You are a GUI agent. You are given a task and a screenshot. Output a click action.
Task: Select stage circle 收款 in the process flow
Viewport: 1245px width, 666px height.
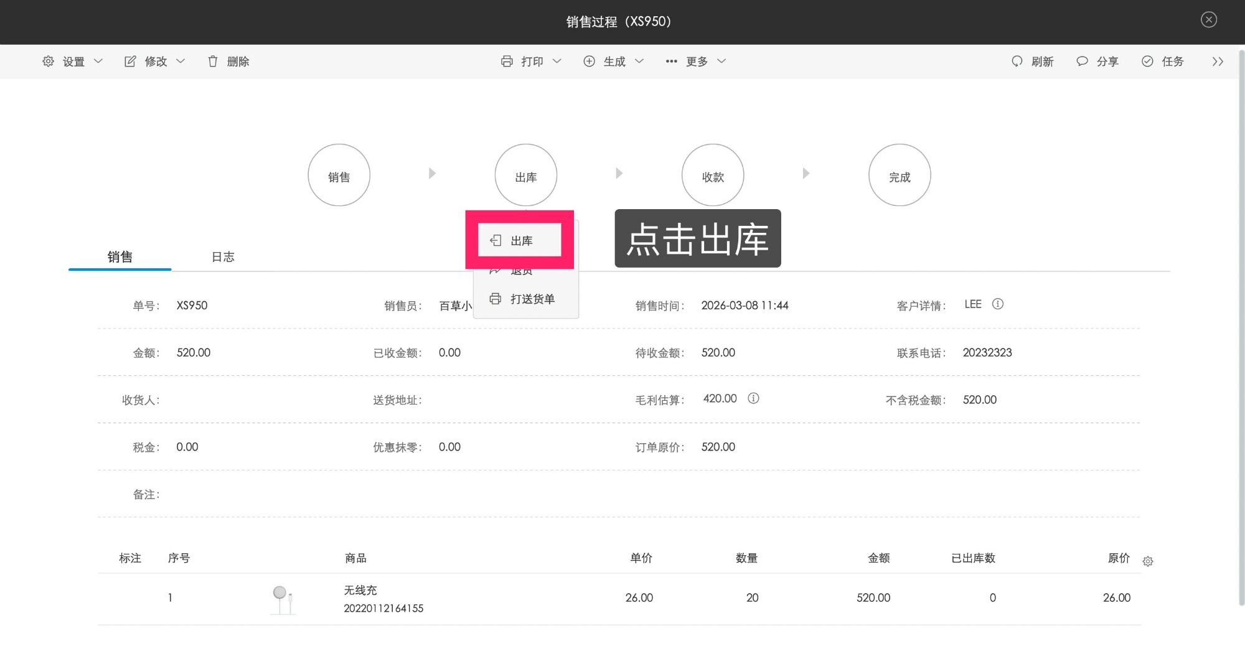(x=712, y=175)
